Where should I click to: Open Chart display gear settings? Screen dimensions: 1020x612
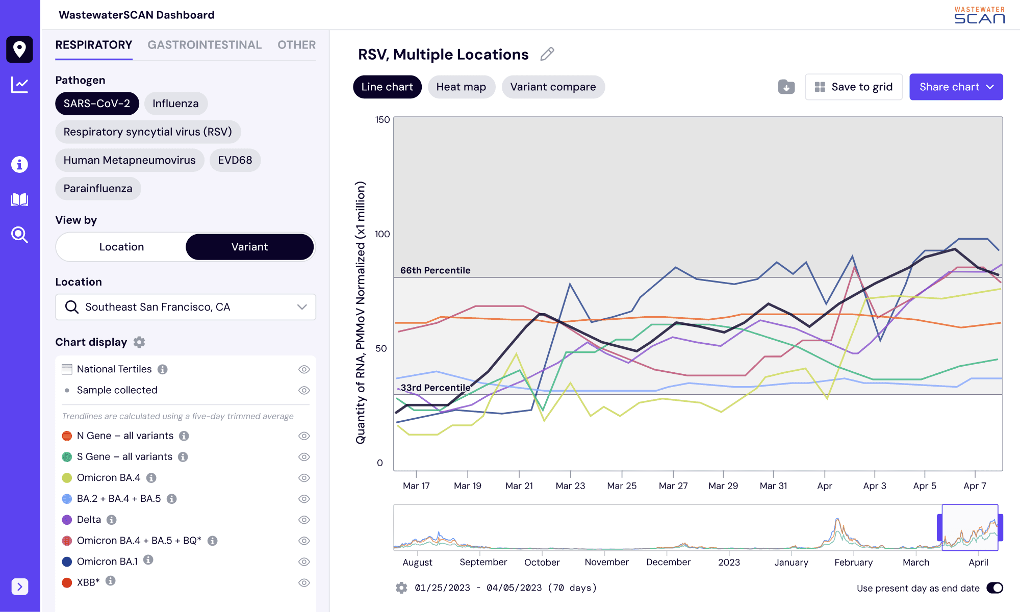139,342
